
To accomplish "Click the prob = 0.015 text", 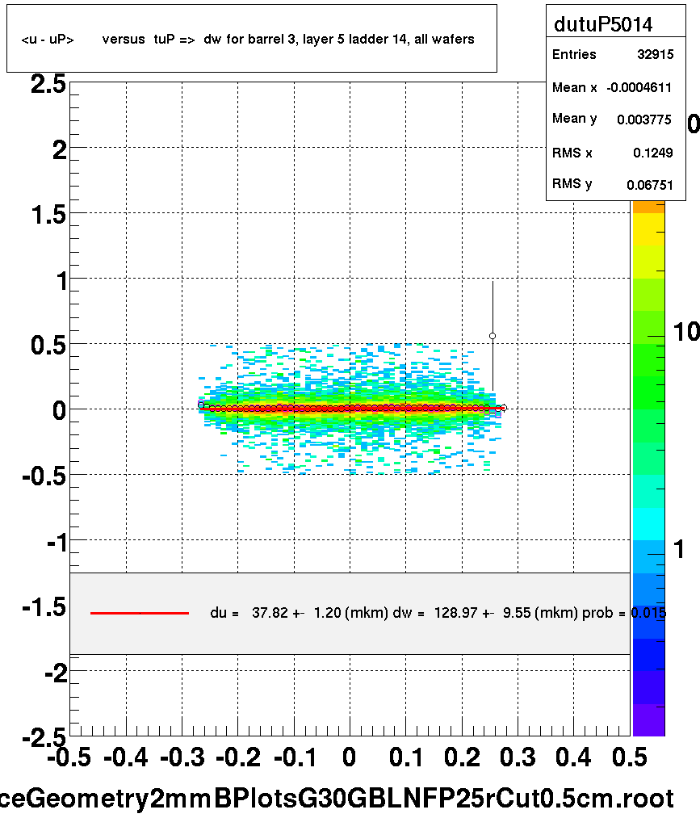I will pos(624,612).
